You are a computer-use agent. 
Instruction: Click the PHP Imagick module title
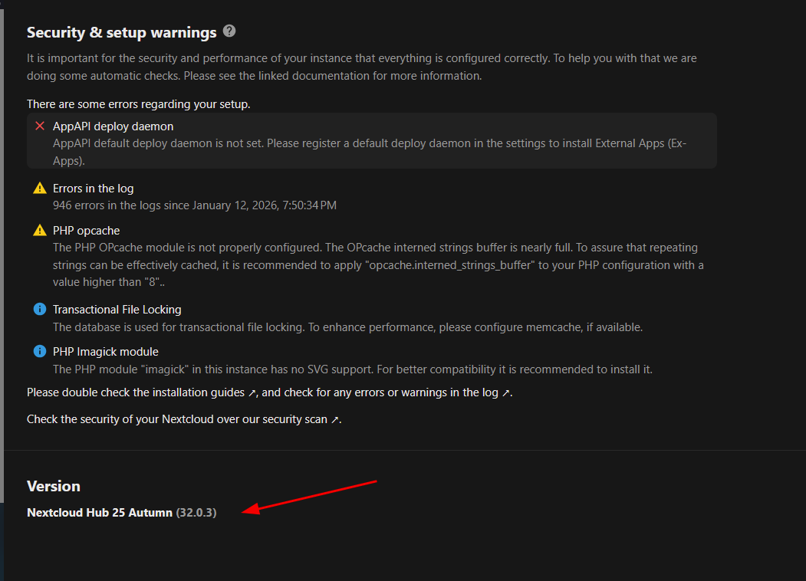click(105, 352)
